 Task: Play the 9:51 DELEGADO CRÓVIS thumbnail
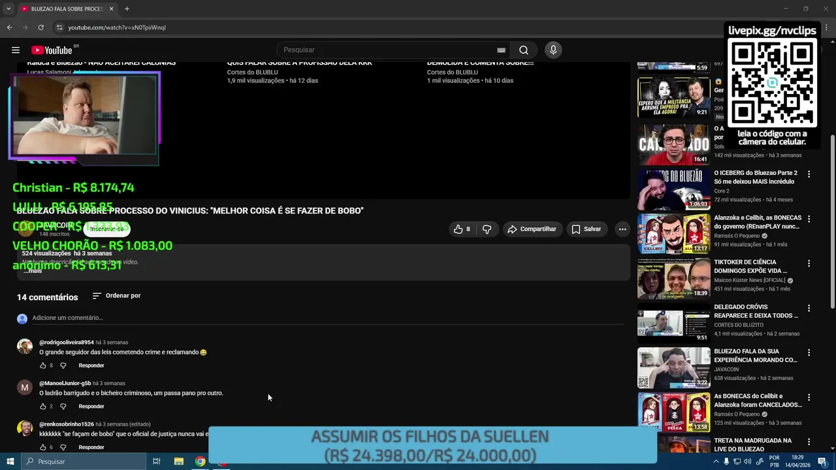coord(673,322)
